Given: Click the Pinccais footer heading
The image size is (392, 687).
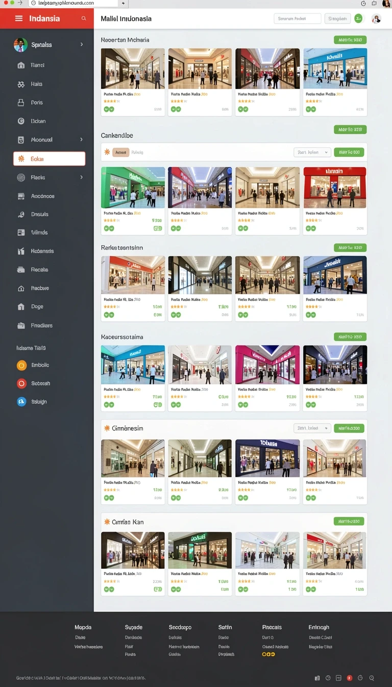Looking at the screenshot, I should click(272, 627).
